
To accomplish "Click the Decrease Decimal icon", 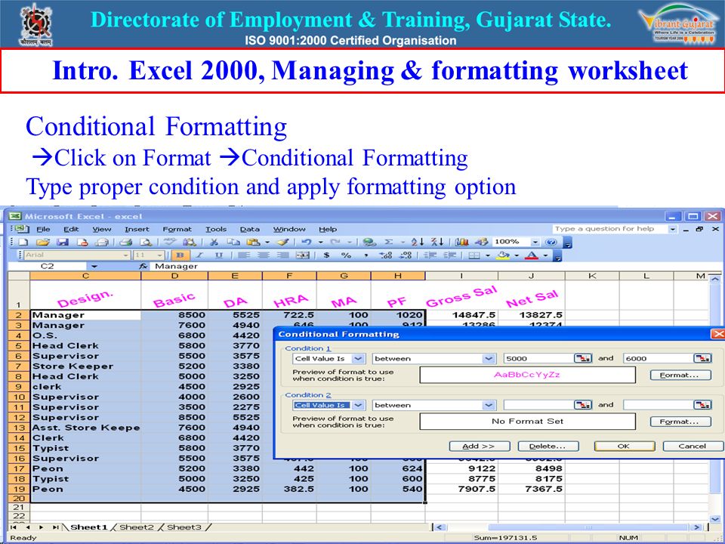I will [406, 255].
